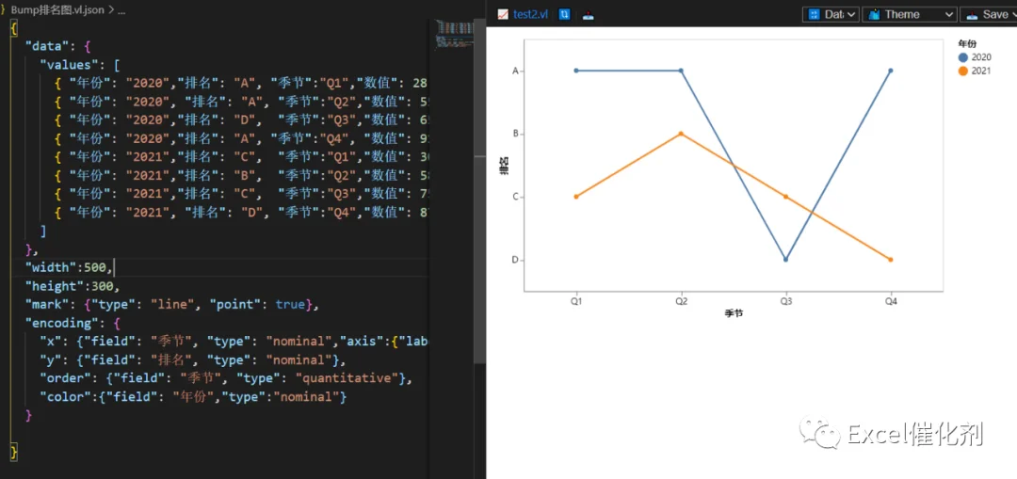Click the 2021 Q3 data row in code
This screenshot has width=1017, height=479.
pos(242,194)
